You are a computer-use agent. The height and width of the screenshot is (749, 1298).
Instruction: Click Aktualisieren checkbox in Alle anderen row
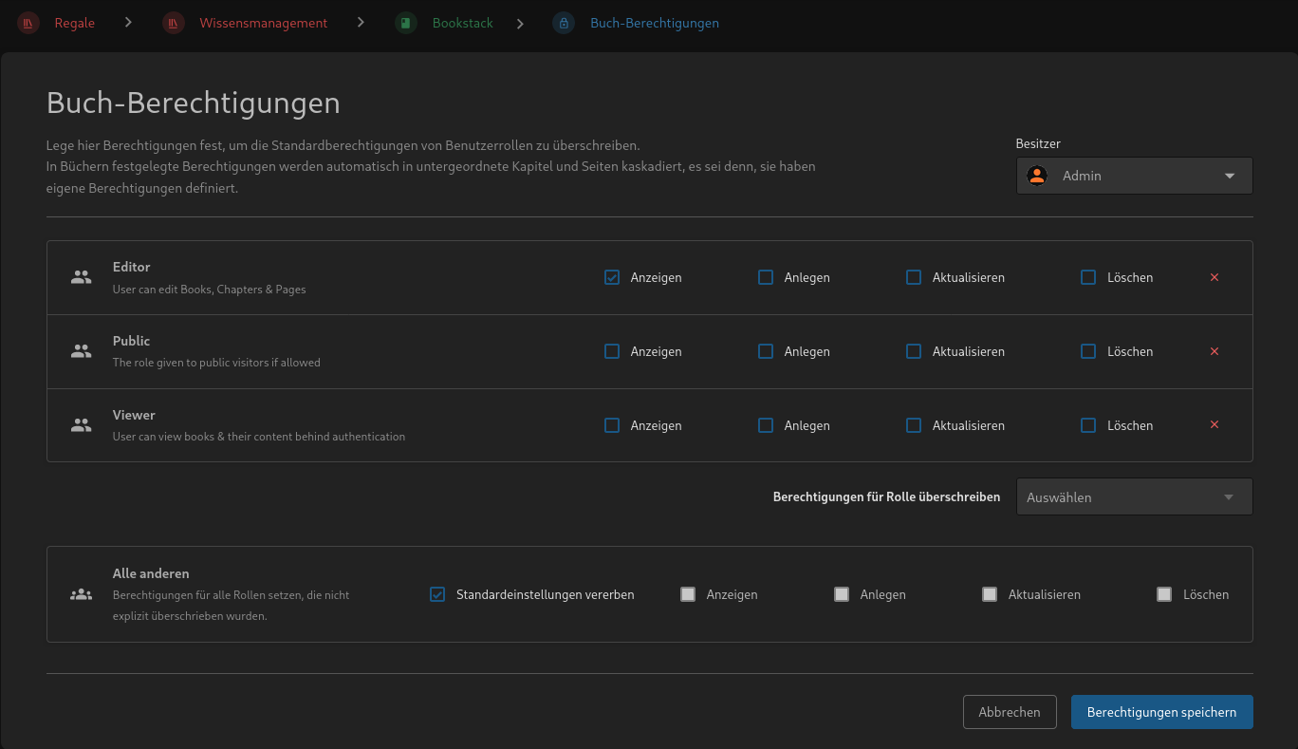[x=990, y=594]
